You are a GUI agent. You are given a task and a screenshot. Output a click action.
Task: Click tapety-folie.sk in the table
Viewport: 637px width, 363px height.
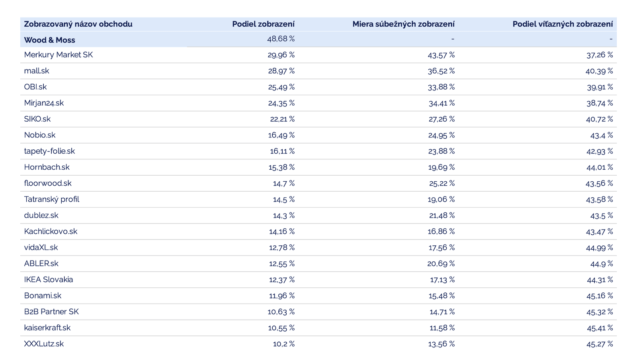[49, 151]
